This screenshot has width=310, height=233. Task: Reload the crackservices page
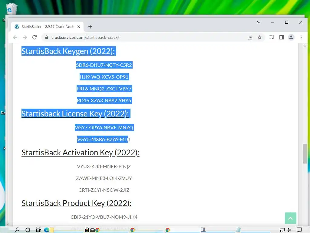(35, 37)
